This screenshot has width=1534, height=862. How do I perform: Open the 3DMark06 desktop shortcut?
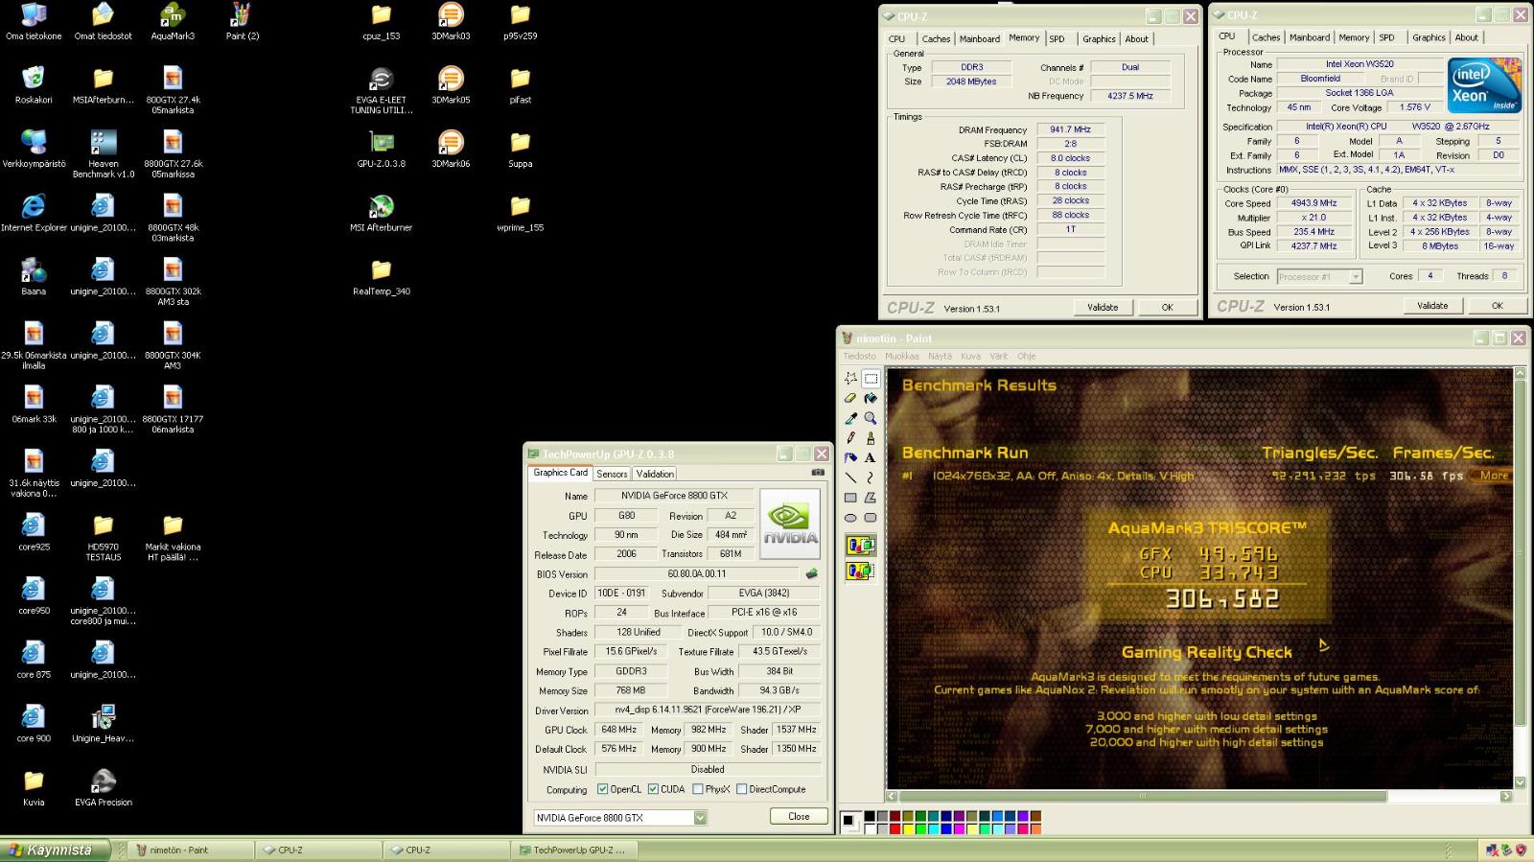pos(451,151)
